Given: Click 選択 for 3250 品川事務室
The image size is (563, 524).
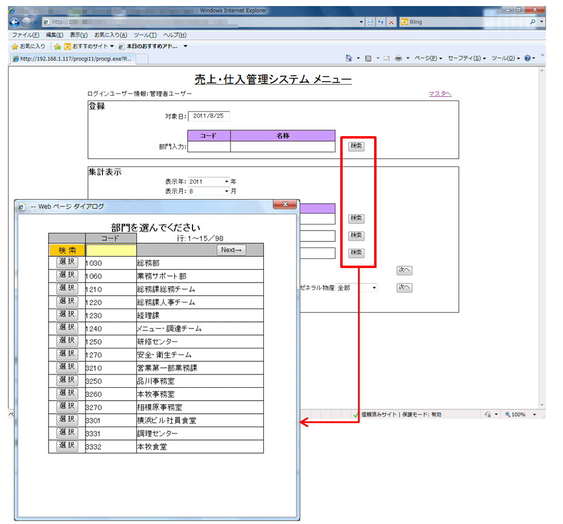Looking at the screenshot, I should click(x=67, y=381).
